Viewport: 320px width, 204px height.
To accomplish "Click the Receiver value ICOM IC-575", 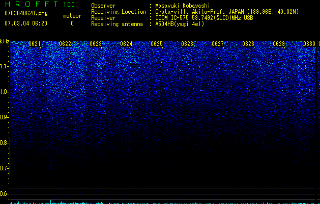I will 172,18.
